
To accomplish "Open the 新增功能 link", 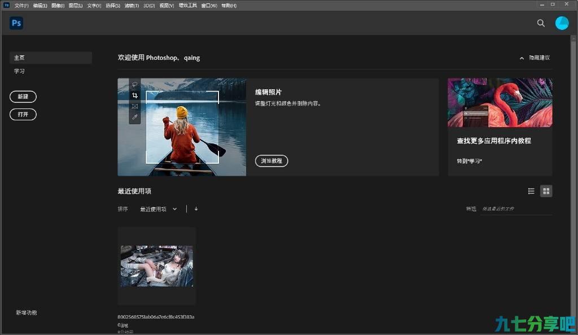I will click(x=26, y=312).
